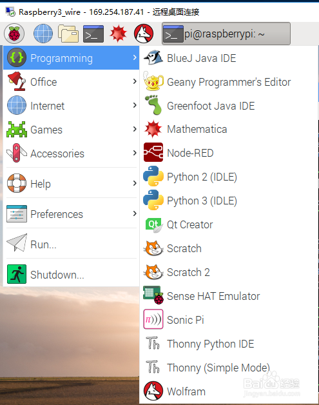Expand the Help submenu arrow
This screenshot has height=405, width=319.
click(x=135, y=183)
